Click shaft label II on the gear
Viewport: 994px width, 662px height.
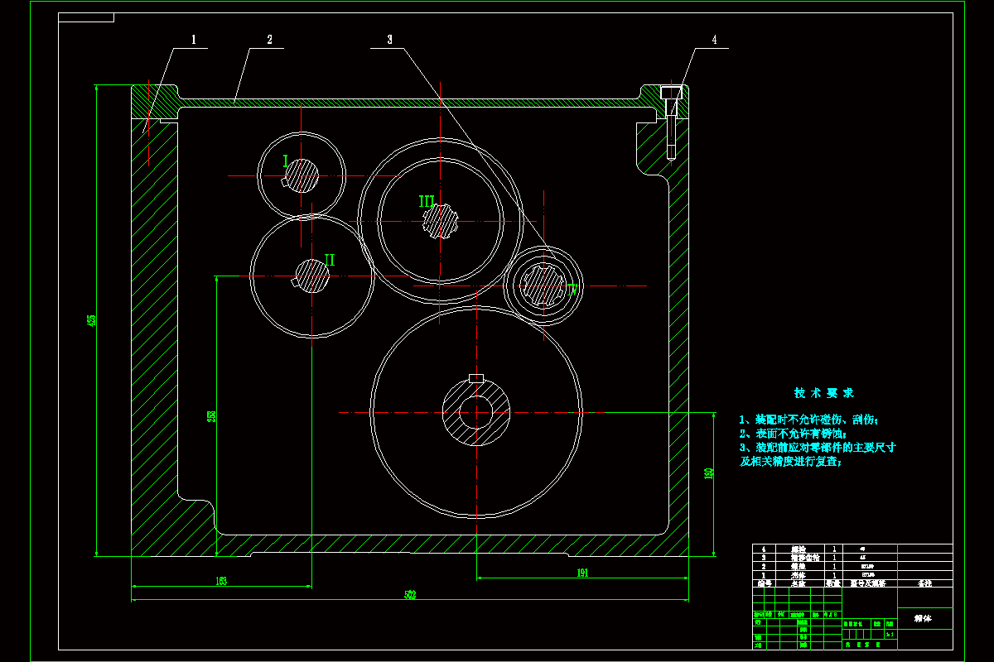pos(329,260)
